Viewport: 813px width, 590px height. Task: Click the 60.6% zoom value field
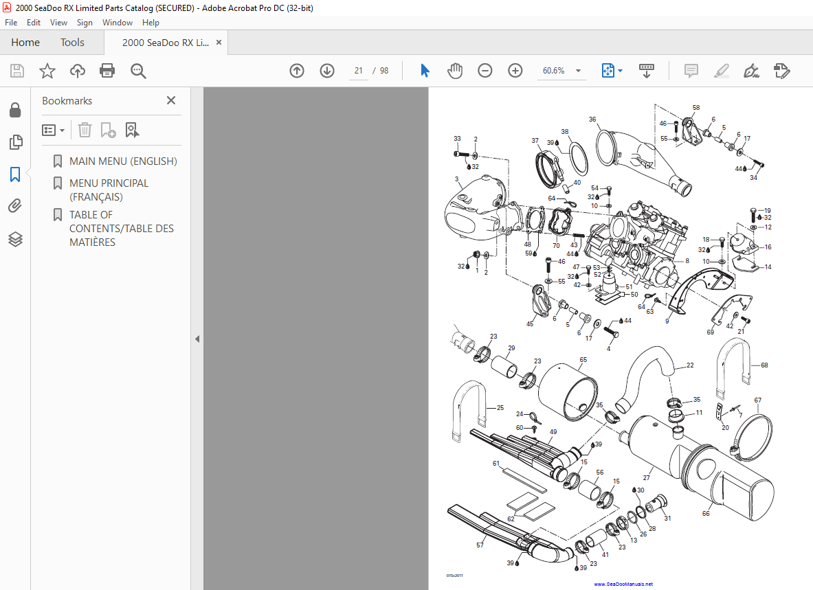[x=554, y=71]
